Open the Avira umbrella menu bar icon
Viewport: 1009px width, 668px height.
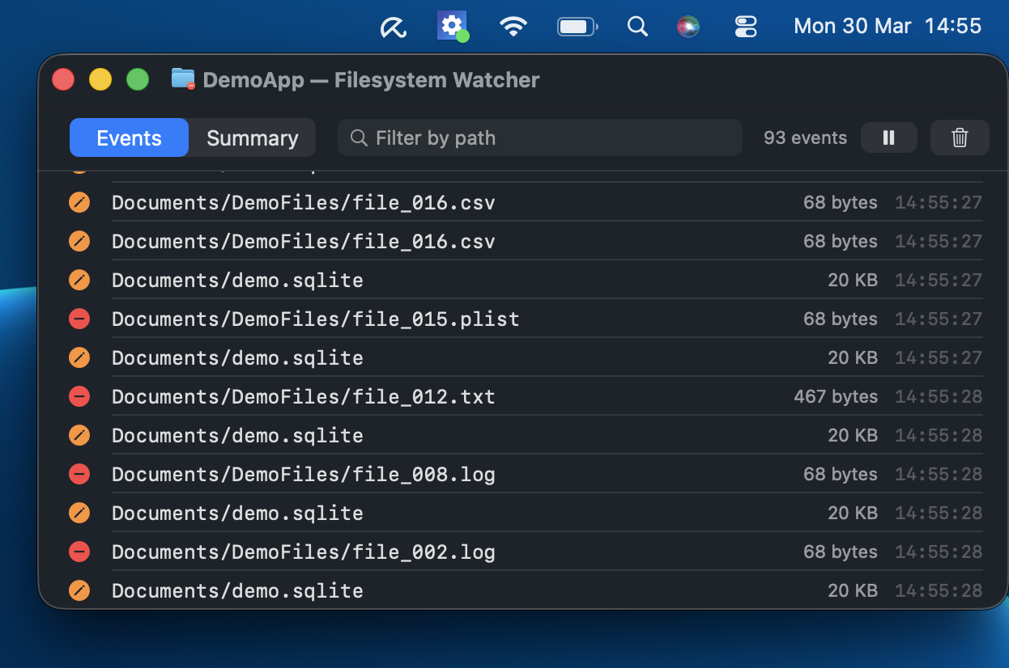pyautogui.click(x=393, y=26)
